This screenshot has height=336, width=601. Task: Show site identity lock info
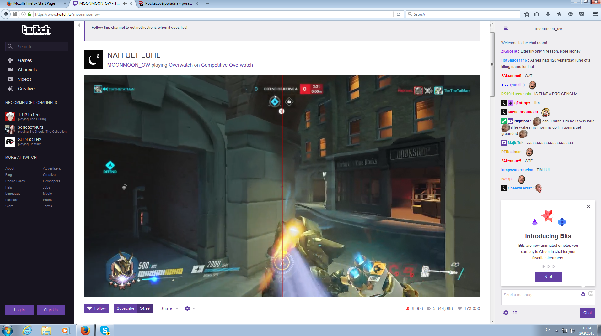click(x=29, y=14)
